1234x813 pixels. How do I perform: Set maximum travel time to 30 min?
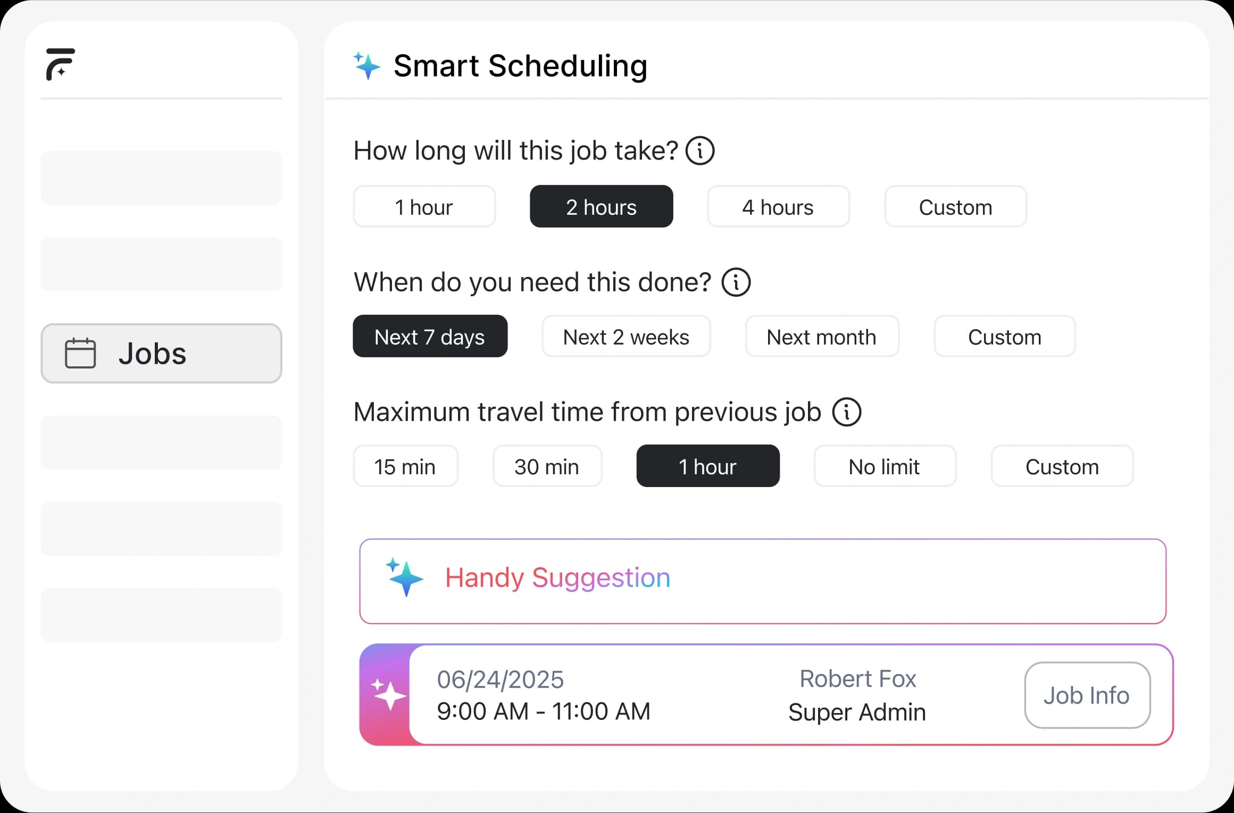(x=547, y=466)
